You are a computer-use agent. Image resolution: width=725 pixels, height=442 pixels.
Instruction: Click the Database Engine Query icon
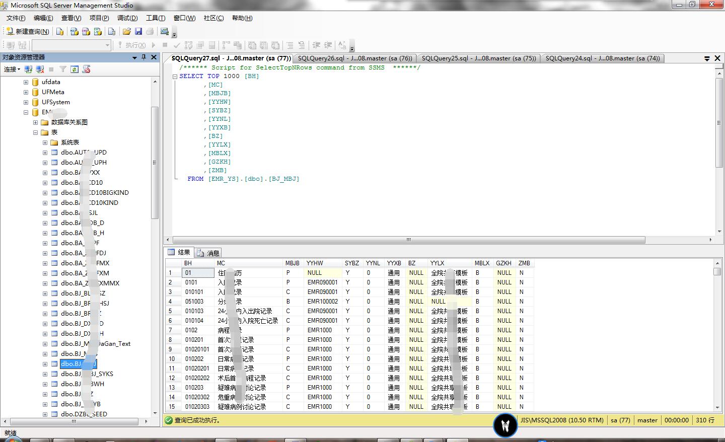pyautogui.click(x=60, y=31)
